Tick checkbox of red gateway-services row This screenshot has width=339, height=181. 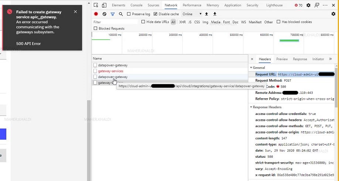[95, 71]
